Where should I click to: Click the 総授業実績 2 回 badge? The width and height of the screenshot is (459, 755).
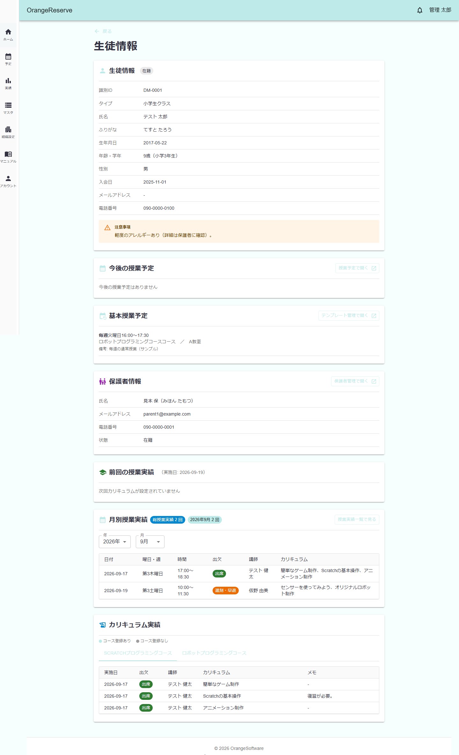pos(168,520)
